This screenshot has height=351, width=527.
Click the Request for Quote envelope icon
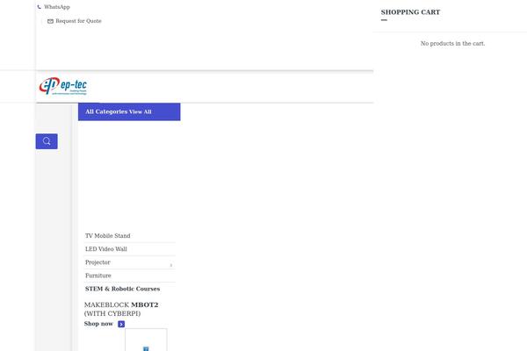click(x=50, y=21)
